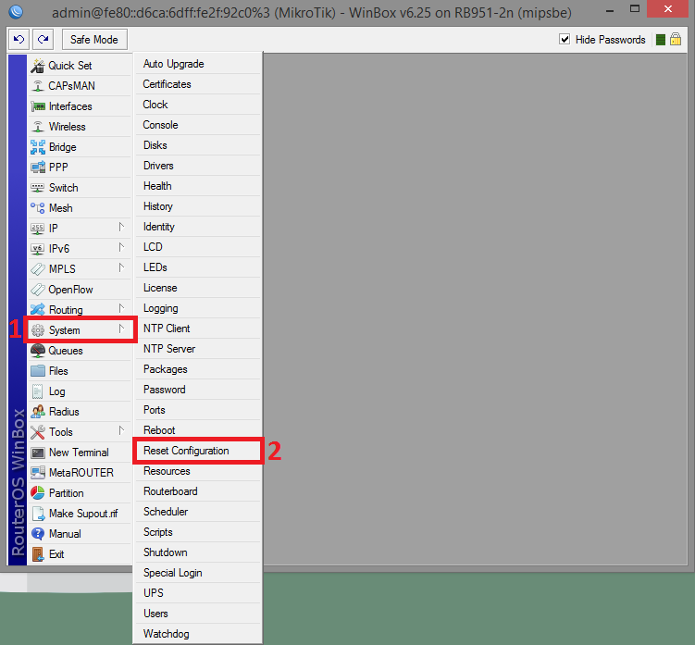Expand the Routing submenu arrow

(x=121, y=308)
